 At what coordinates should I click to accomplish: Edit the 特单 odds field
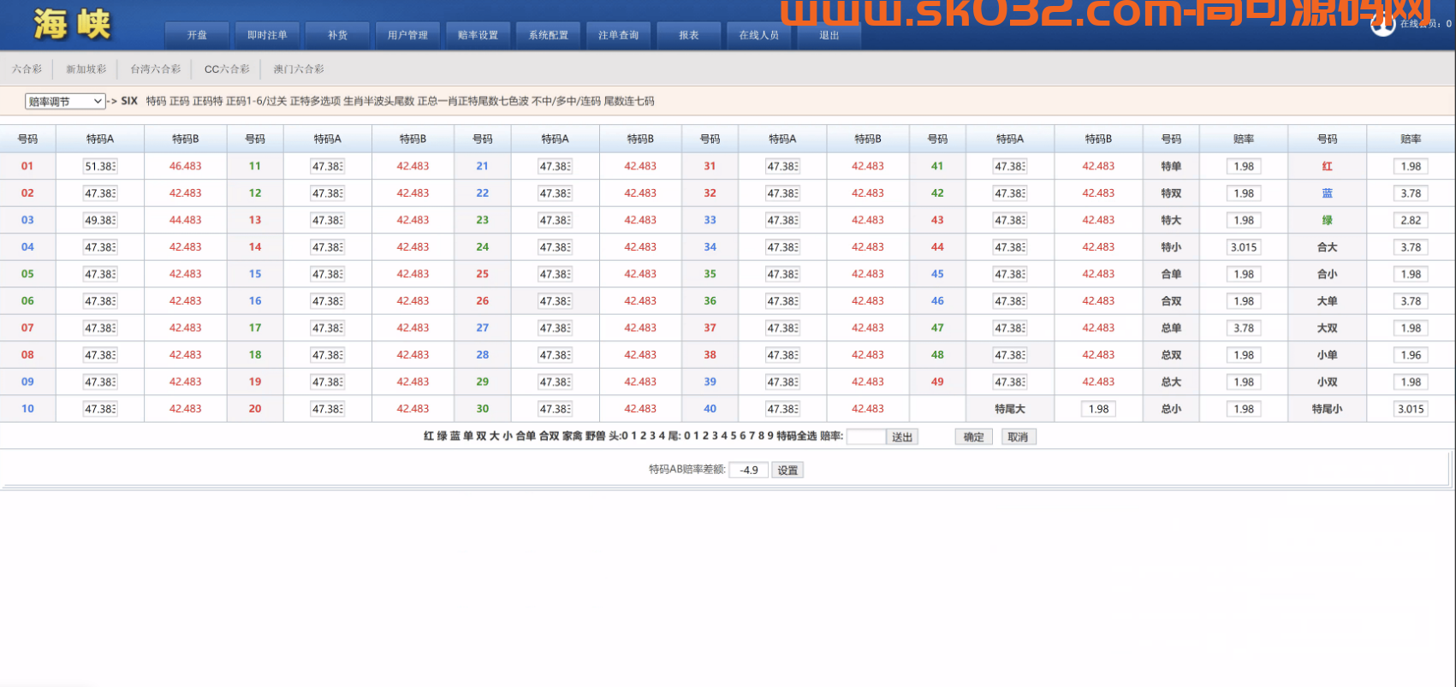pos(1244,167)
